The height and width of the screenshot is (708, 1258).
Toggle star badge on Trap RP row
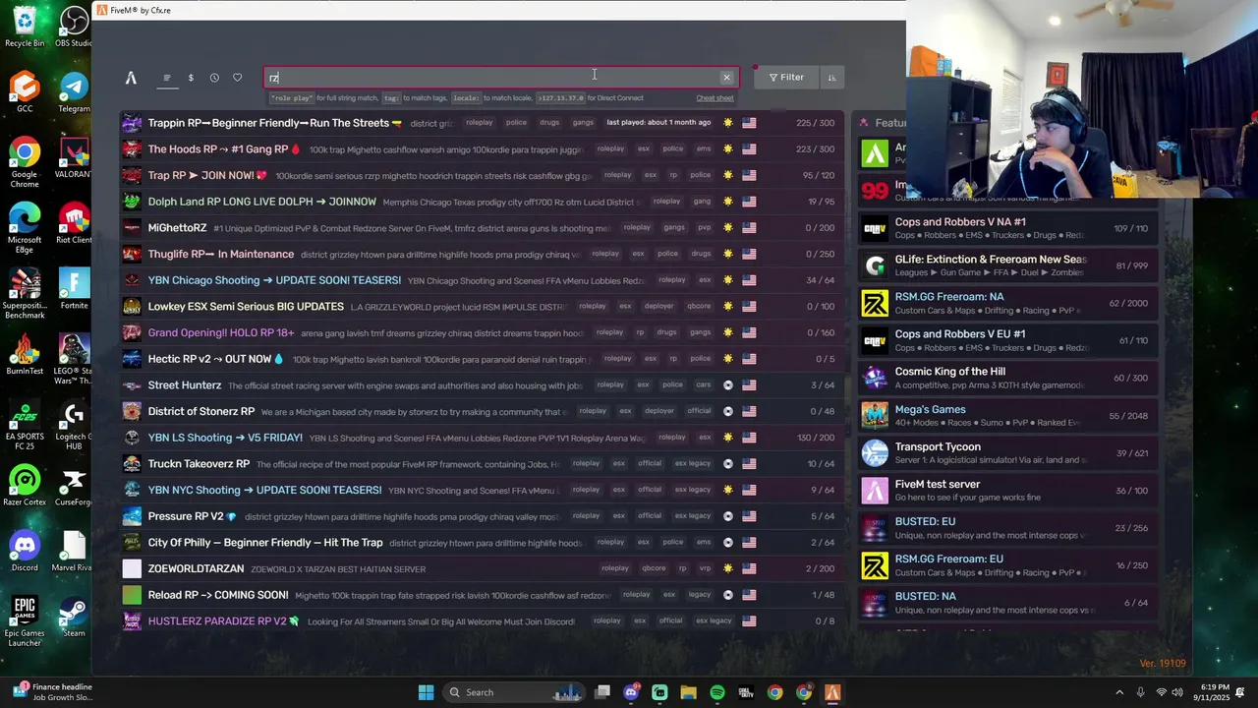pos(728,175)
